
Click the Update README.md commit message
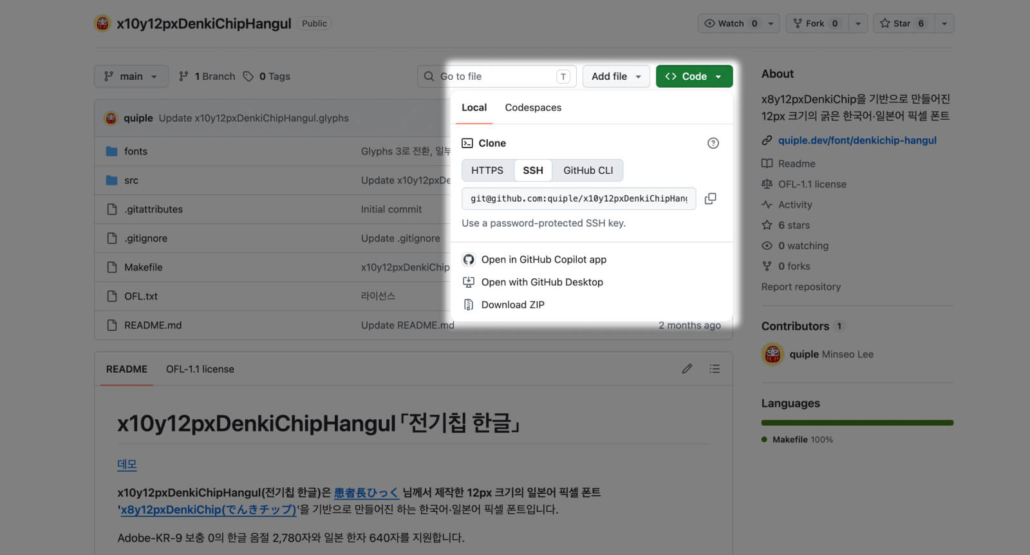tap(407, 325)
